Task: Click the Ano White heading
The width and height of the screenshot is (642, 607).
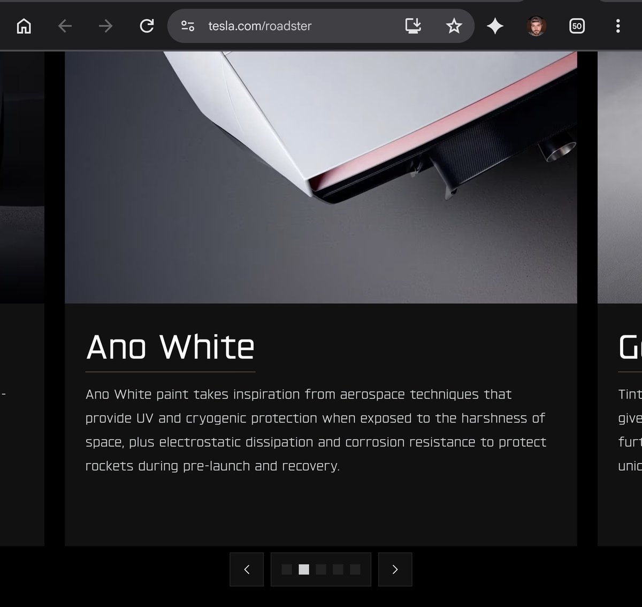Action: pos(170,347)
